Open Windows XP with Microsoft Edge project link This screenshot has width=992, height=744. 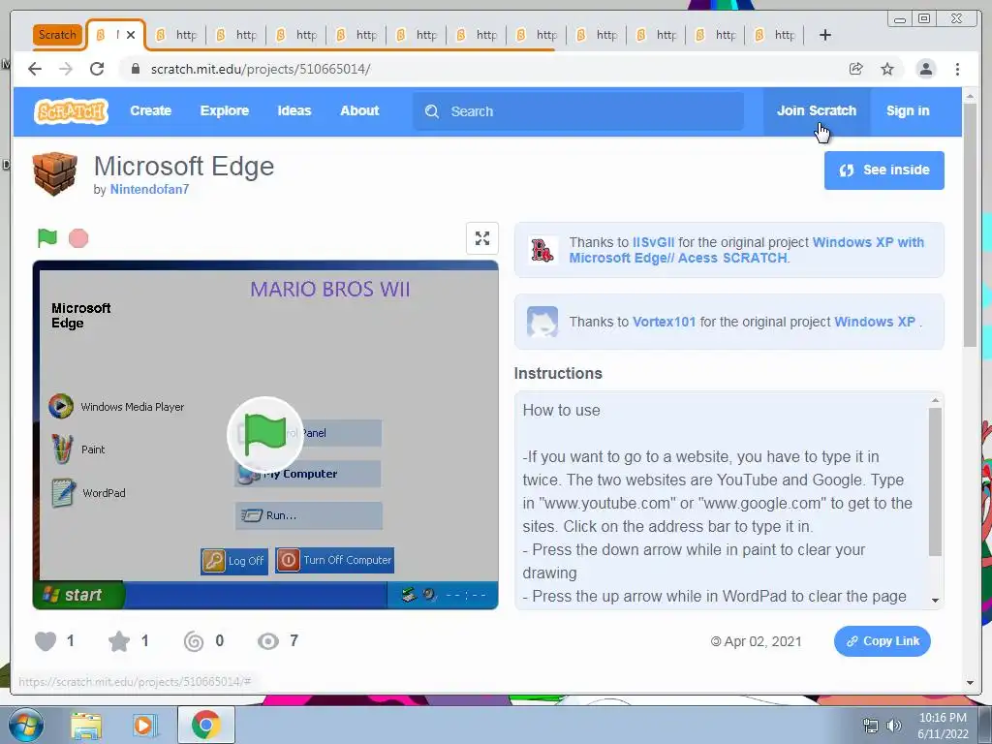tap(747, 250)
